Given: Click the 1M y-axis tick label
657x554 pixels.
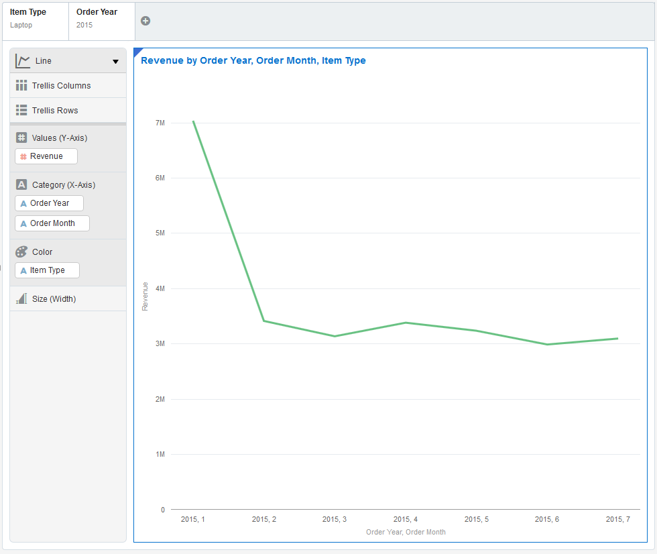Looking at the screenshot, I should pyautogui.click(x=160, y=454).
